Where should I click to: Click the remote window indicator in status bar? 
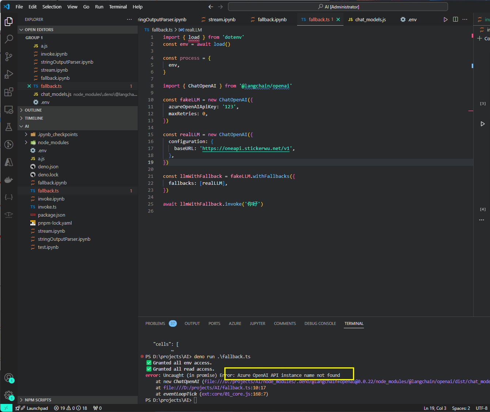6,408
